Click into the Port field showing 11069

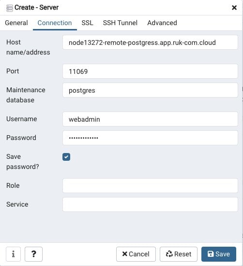click(150, 71)
